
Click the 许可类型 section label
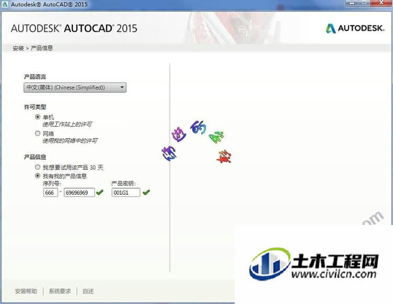point(35,107)
